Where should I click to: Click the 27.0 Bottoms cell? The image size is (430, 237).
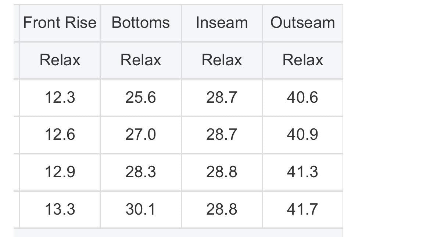pyautogui.click(x=141, y=135)
